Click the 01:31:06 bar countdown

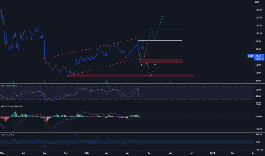point(259,59)
